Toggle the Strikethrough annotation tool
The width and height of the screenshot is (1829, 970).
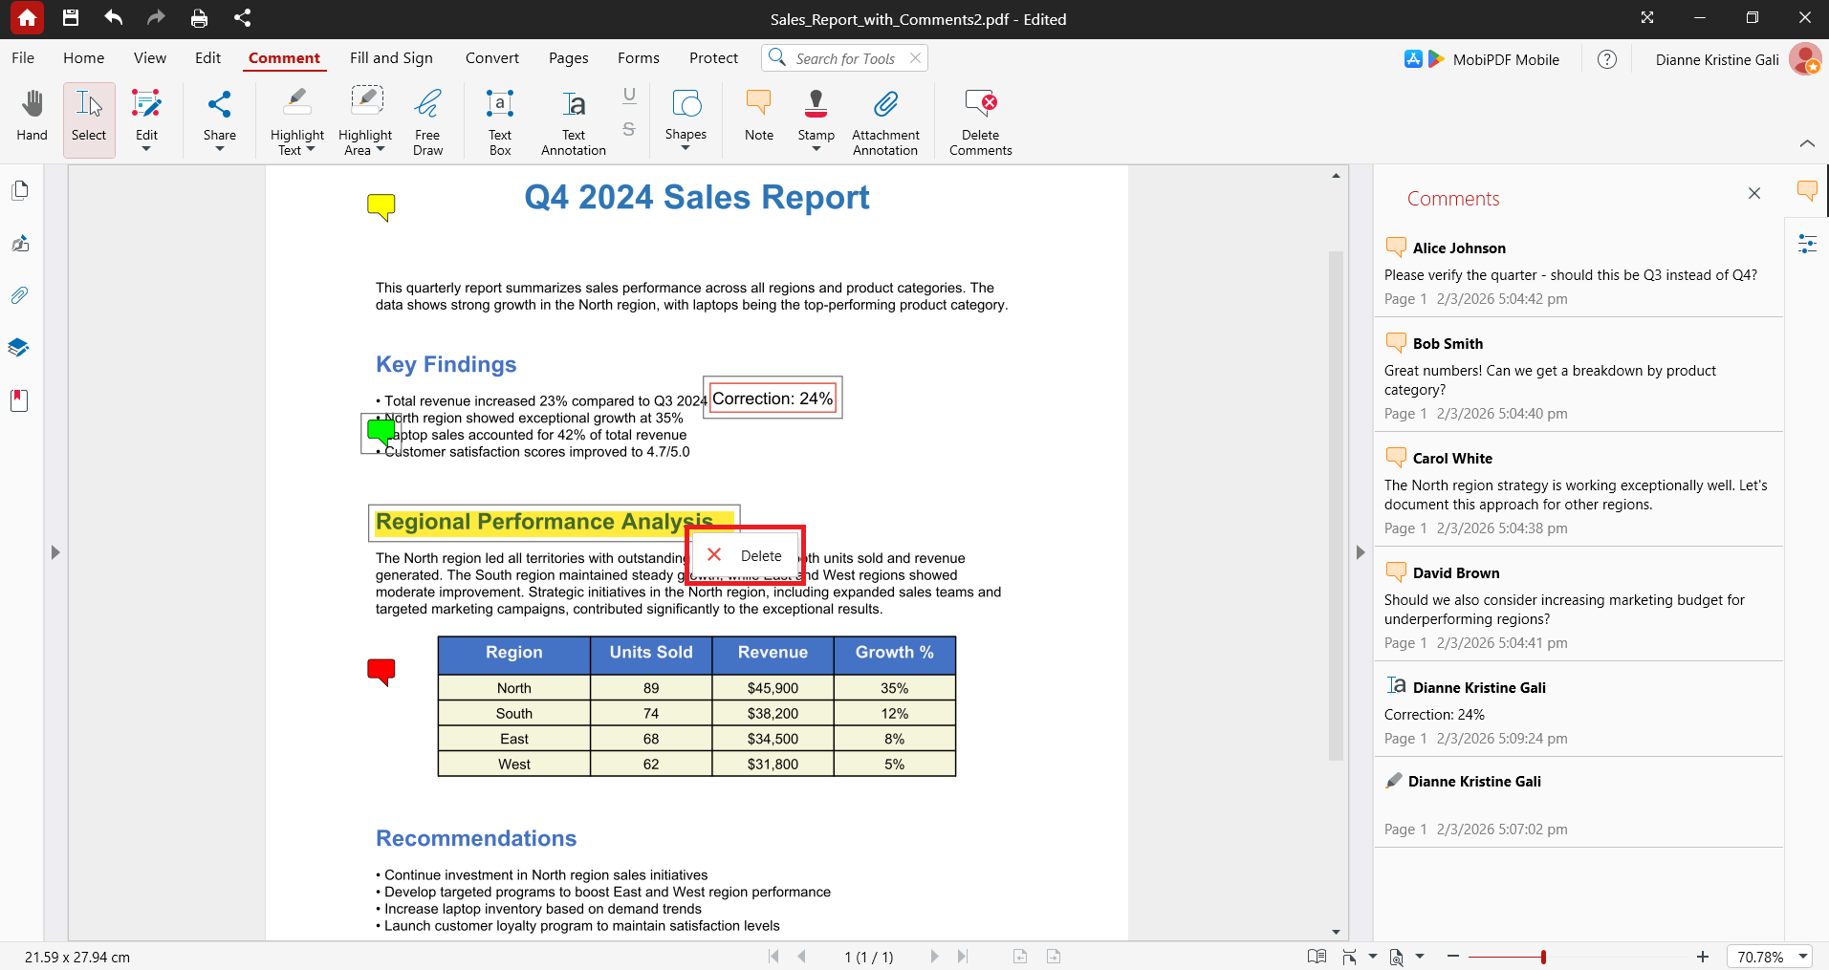(629, 129)
